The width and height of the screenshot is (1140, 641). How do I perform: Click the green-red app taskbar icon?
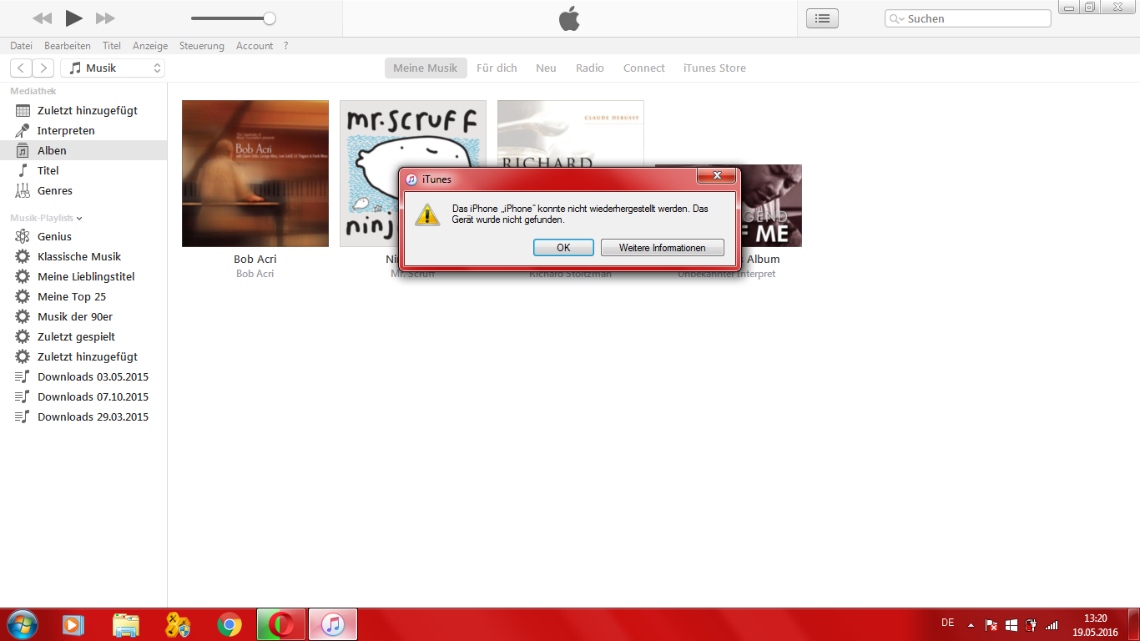point(281,624)
